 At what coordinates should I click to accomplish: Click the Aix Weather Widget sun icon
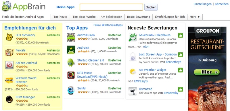pos(133,72)
